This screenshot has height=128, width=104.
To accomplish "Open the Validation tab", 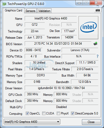I will tap(44, 11).
